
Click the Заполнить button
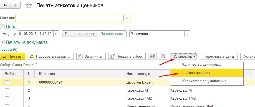91,57
